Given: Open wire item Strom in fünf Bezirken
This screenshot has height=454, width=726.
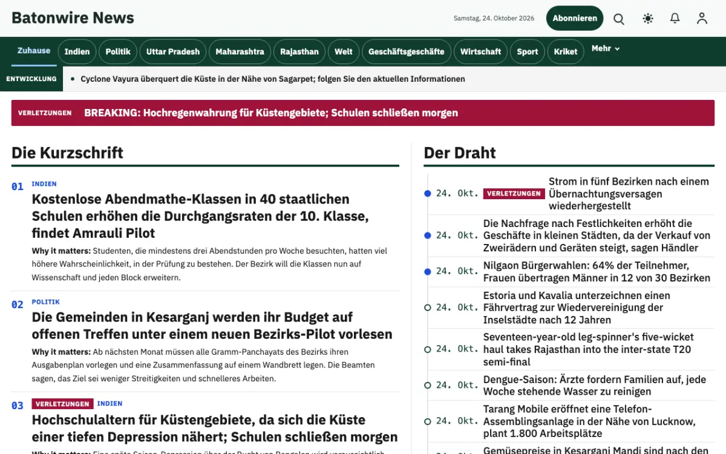Looking at the screenshot, I should [629, 194].
